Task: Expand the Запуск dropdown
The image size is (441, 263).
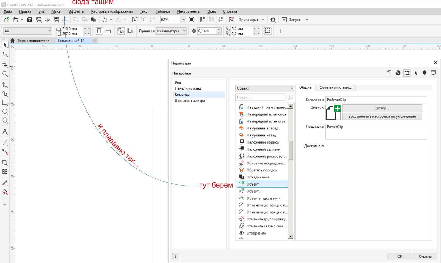Action: tap(307, 20)
